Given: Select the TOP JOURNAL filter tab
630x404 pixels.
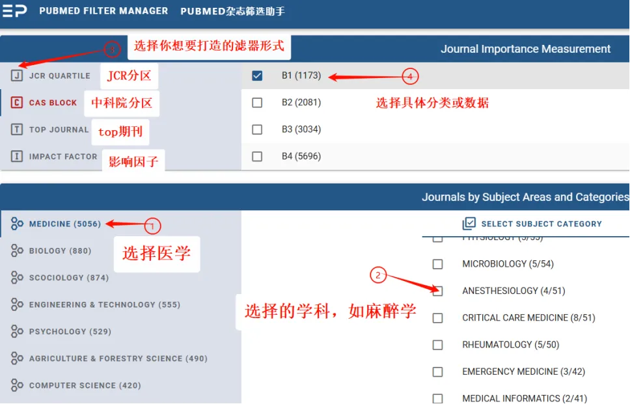Looking at the screenshot, I should [x=59, y=129].
